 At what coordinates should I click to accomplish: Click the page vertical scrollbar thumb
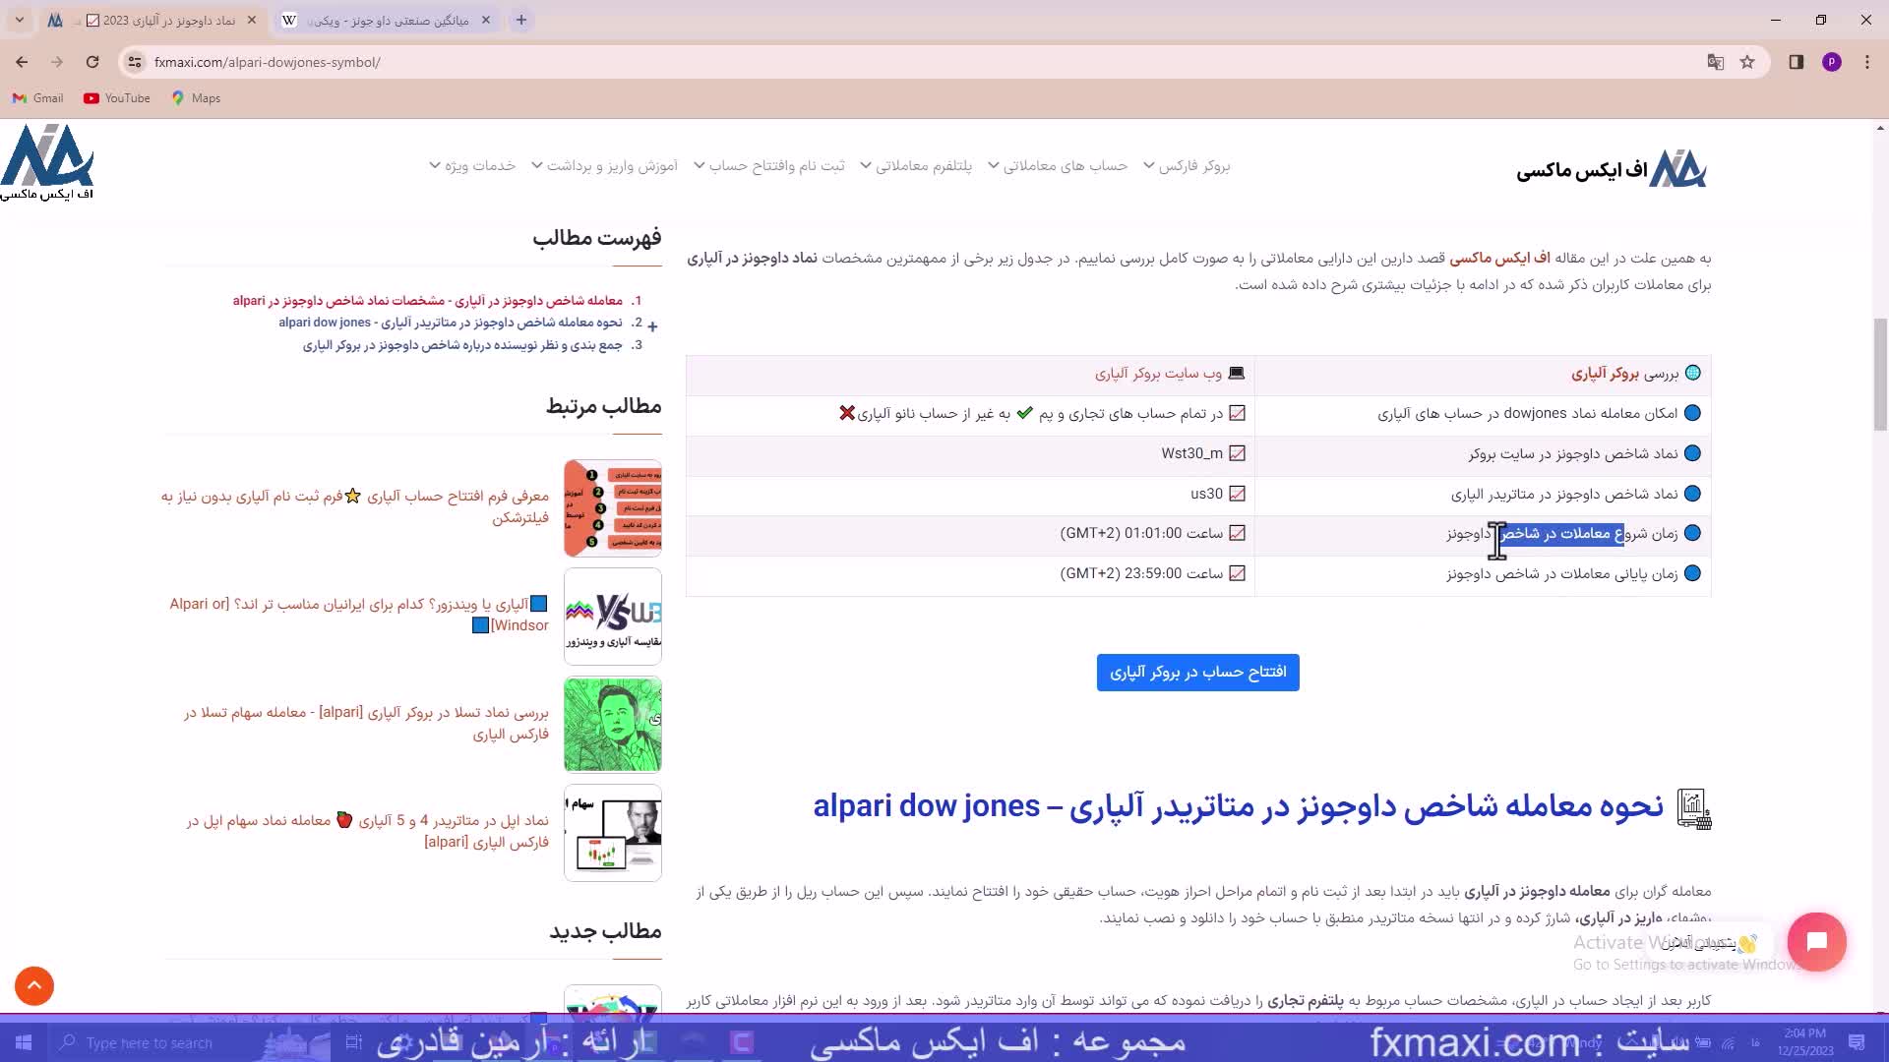(1880, 374)
